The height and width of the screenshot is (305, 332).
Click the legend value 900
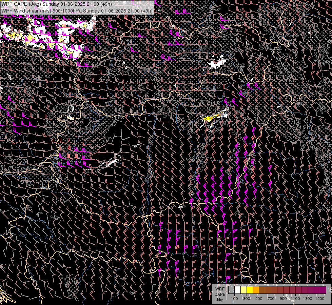pos(283,299)
